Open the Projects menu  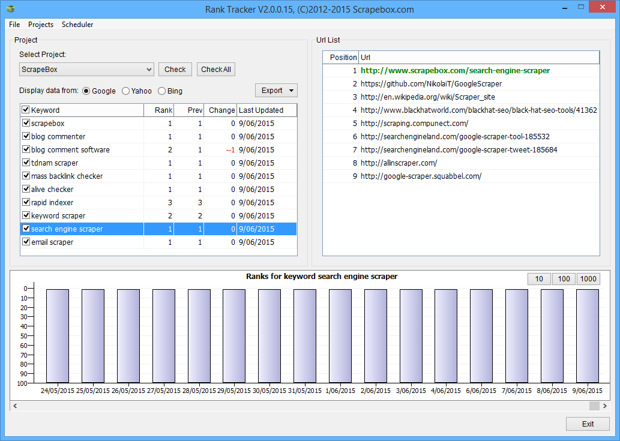coord(41,25)
